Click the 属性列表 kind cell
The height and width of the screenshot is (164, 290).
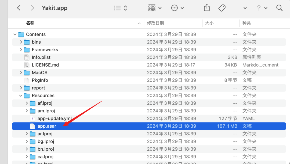coord(252,57)
